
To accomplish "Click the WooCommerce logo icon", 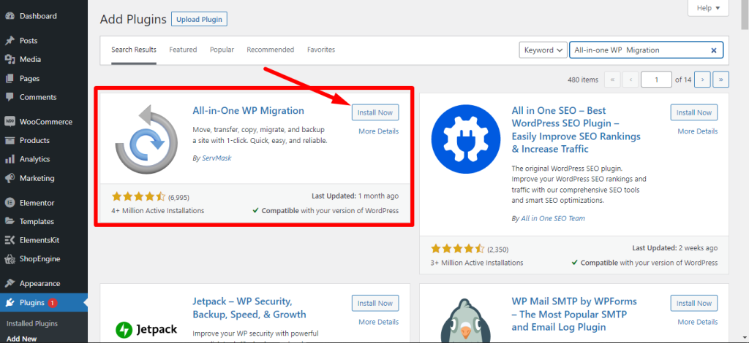I will point(10,122).
